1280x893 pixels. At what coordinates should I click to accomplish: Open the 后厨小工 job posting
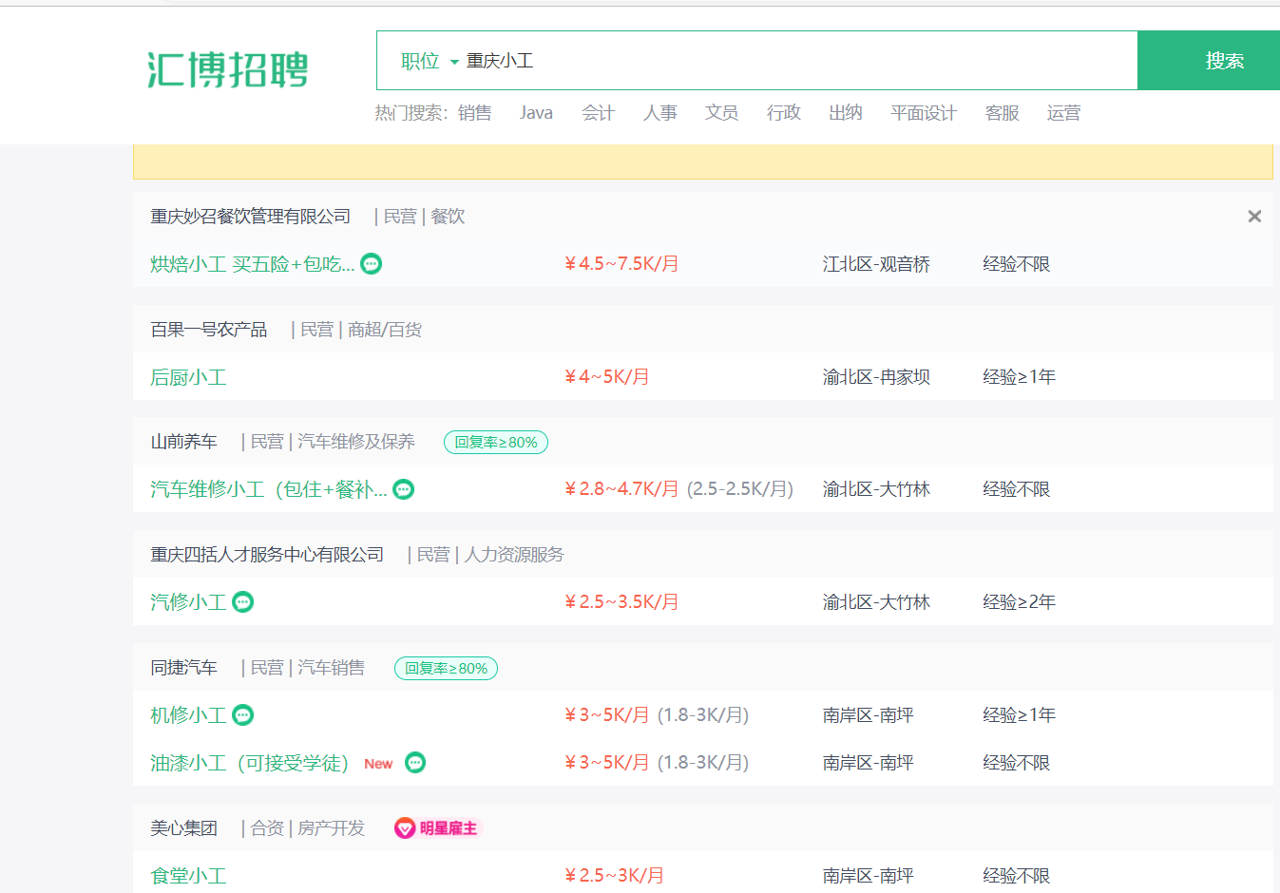(x=188, y=377)
